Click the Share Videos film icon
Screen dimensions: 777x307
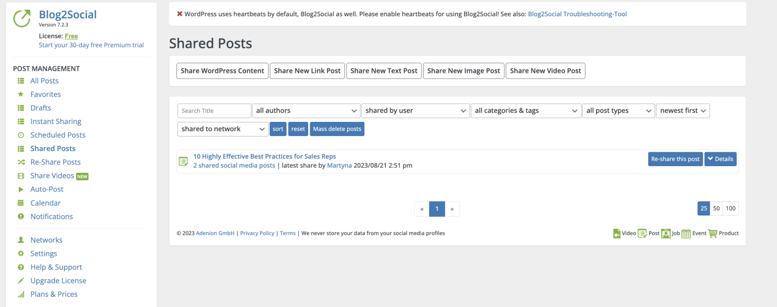pyautogui.click(x=21, y=176)
